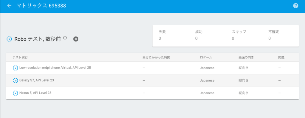Click Japanese locale in Low-resolution phone row
This screenshot has height=118, width=305.
pyautogui.click(x=207, y=68)
